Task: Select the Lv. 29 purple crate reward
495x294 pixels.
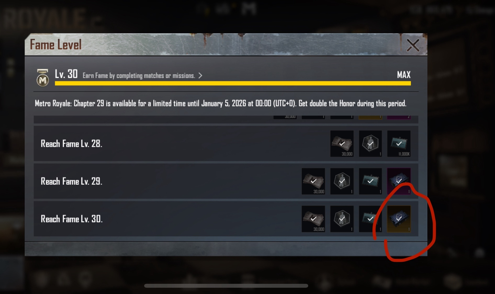Action: point(399,181)
